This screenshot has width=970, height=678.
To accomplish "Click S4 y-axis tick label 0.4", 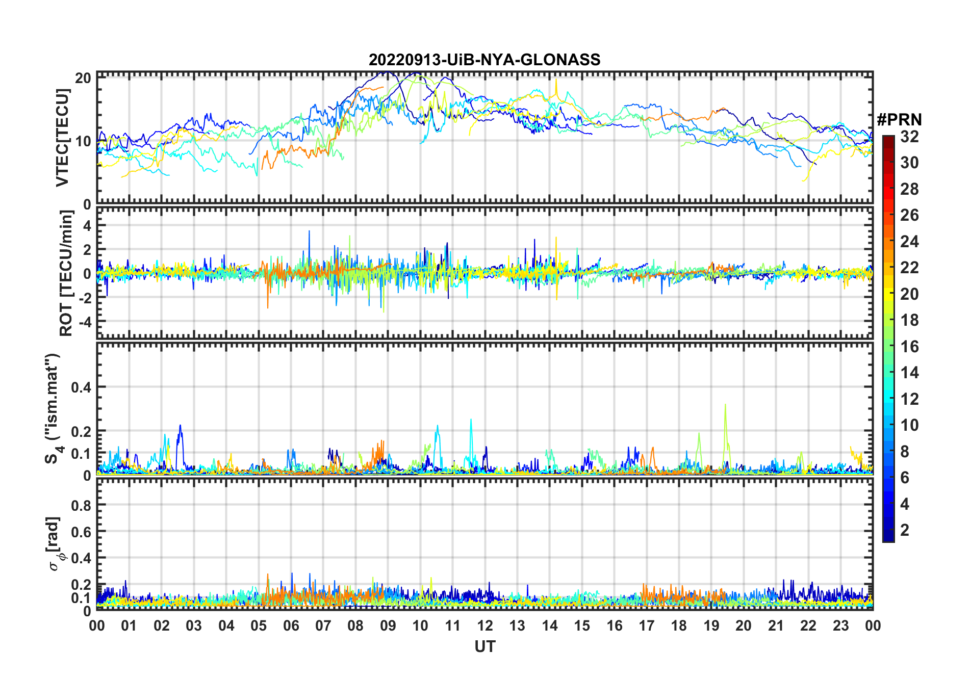I will click(81, 387).
